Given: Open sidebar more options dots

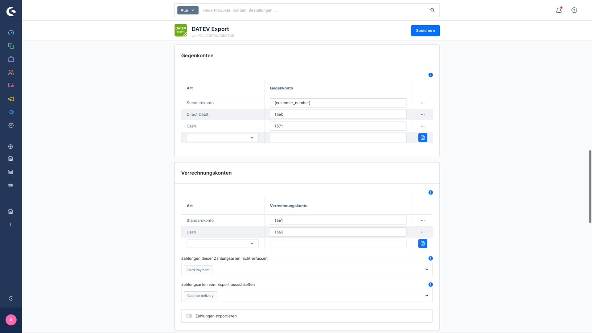Looking at the screenshot, I should 11,224.
